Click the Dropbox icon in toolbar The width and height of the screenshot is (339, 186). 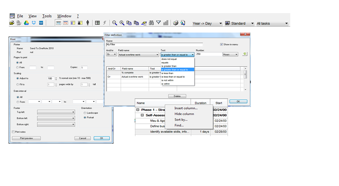pos(34,23)
